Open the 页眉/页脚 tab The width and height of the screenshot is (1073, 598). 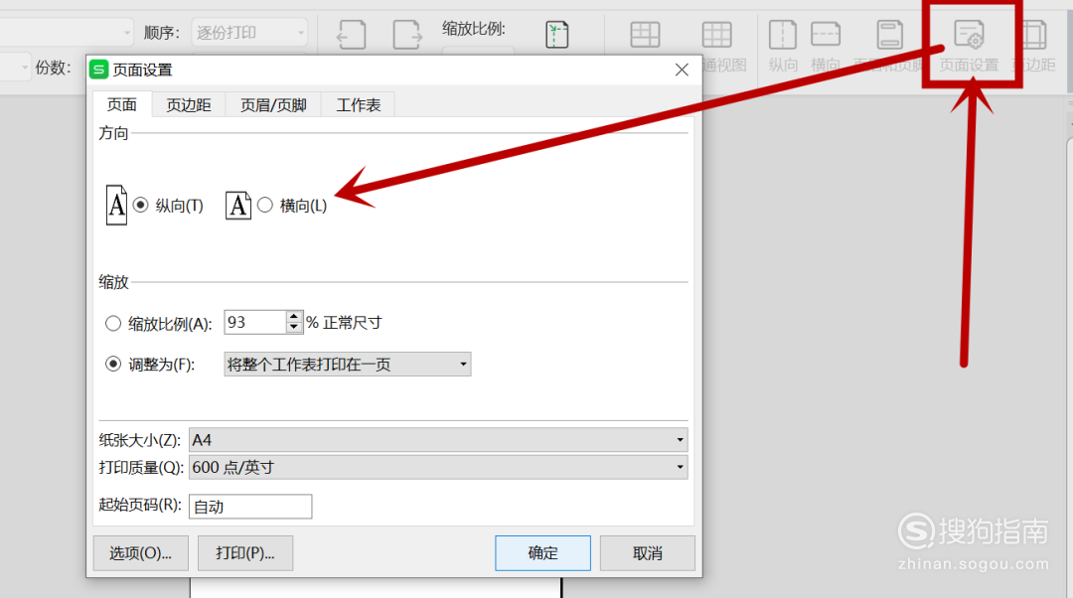(x=273, y=104)
